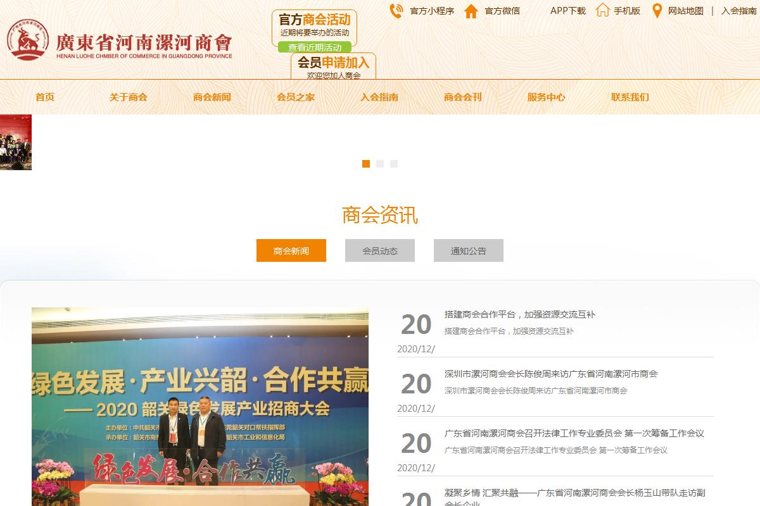Open the 关于商会 navigation menu
The image size is (760, 506).
[x=128, y=97]
